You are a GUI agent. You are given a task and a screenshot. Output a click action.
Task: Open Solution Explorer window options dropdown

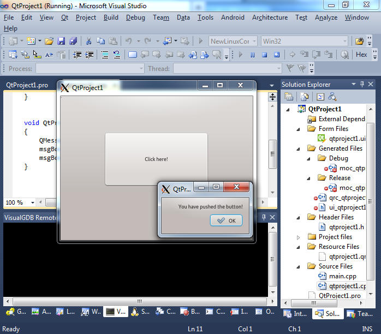[x=354, y=84]
